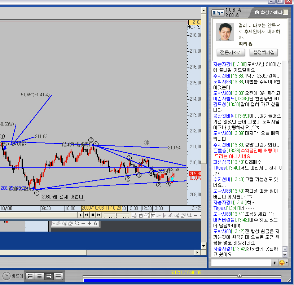Screen dimensions: 294x285
Task: Select the fourth list layout toggle button
Action: (58, 276)
